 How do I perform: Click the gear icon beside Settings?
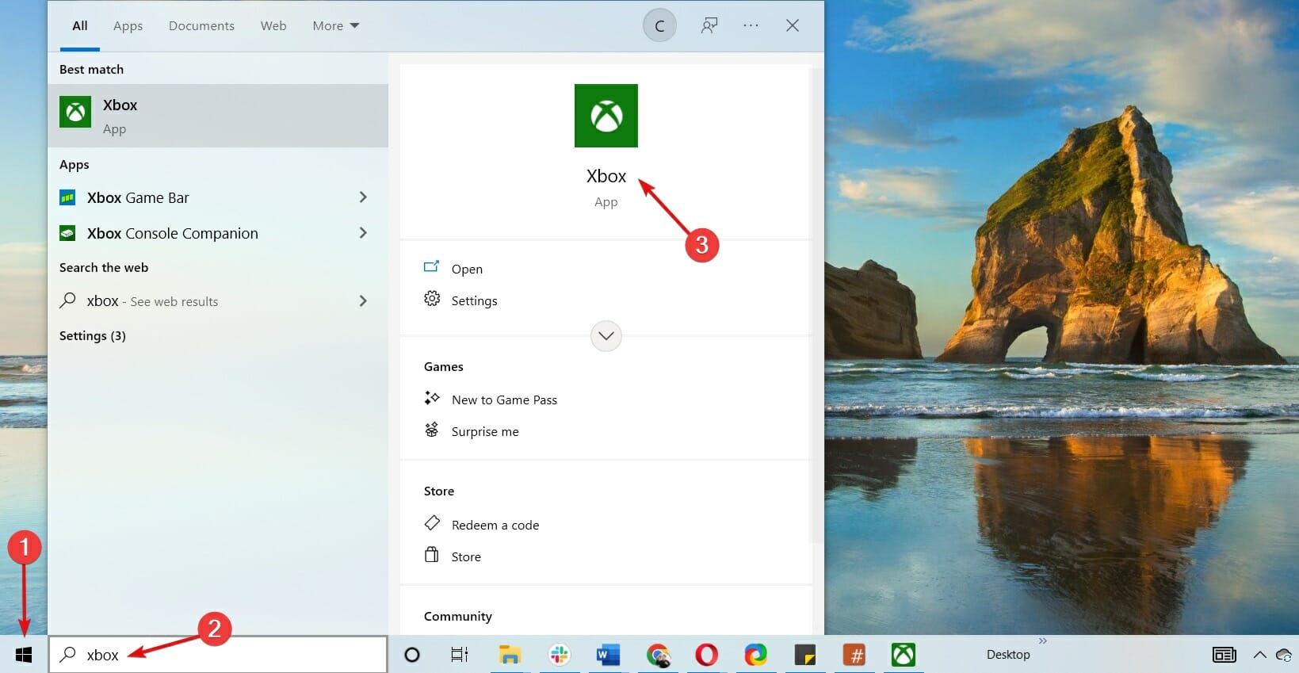pos(432,299)
